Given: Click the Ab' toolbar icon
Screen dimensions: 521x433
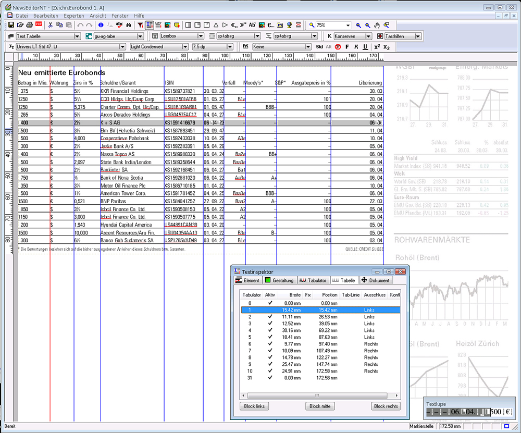Looking at the screenshot, I should 252,25.
